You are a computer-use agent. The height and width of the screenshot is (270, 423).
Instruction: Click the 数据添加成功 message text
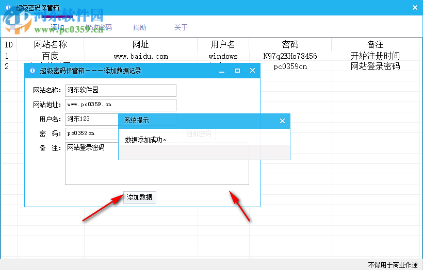point(145,140)
